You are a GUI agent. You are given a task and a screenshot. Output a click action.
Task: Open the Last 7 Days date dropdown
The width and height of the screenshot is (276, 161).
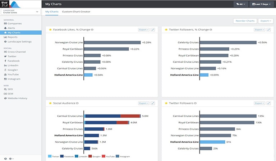(261, 4)
